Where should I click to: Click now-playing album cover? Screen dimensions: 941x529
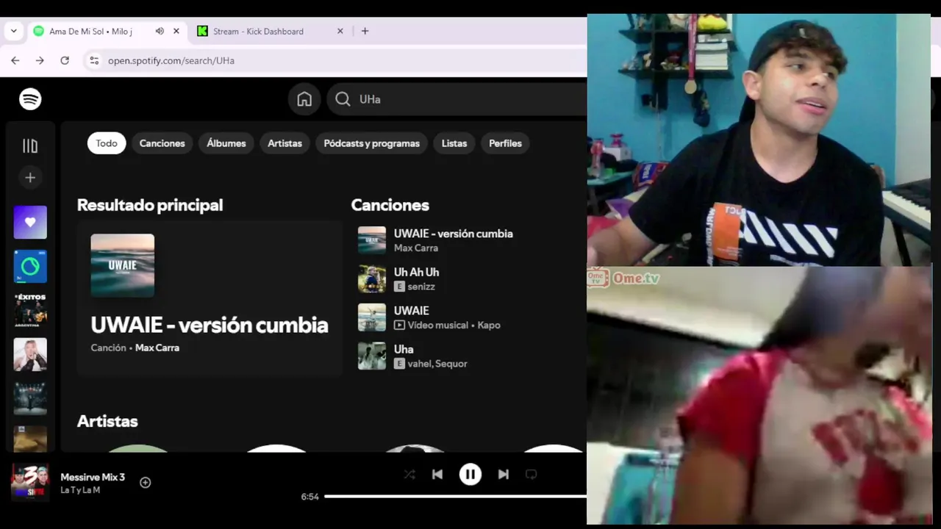(30, 482)
